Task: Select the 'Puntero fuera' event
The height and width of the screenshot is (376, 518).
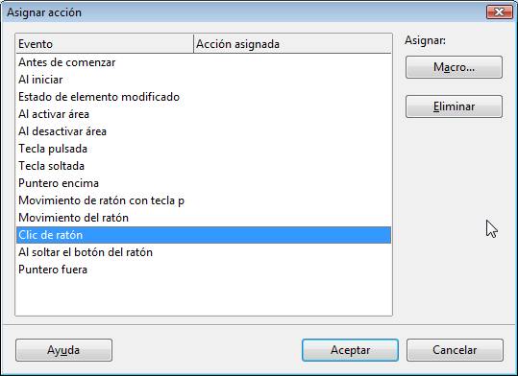Action: point(204,270)
